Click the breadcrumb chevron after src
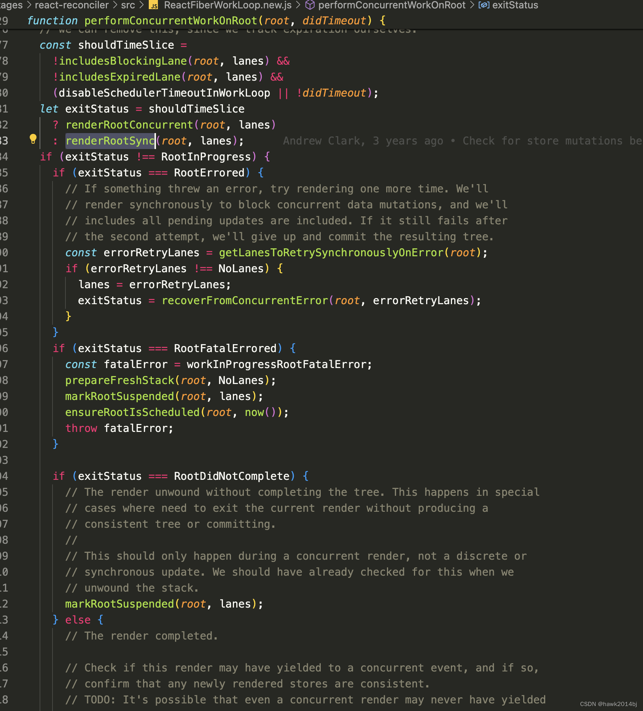Viewport: 643px width, 711px height. coord(142,5)
